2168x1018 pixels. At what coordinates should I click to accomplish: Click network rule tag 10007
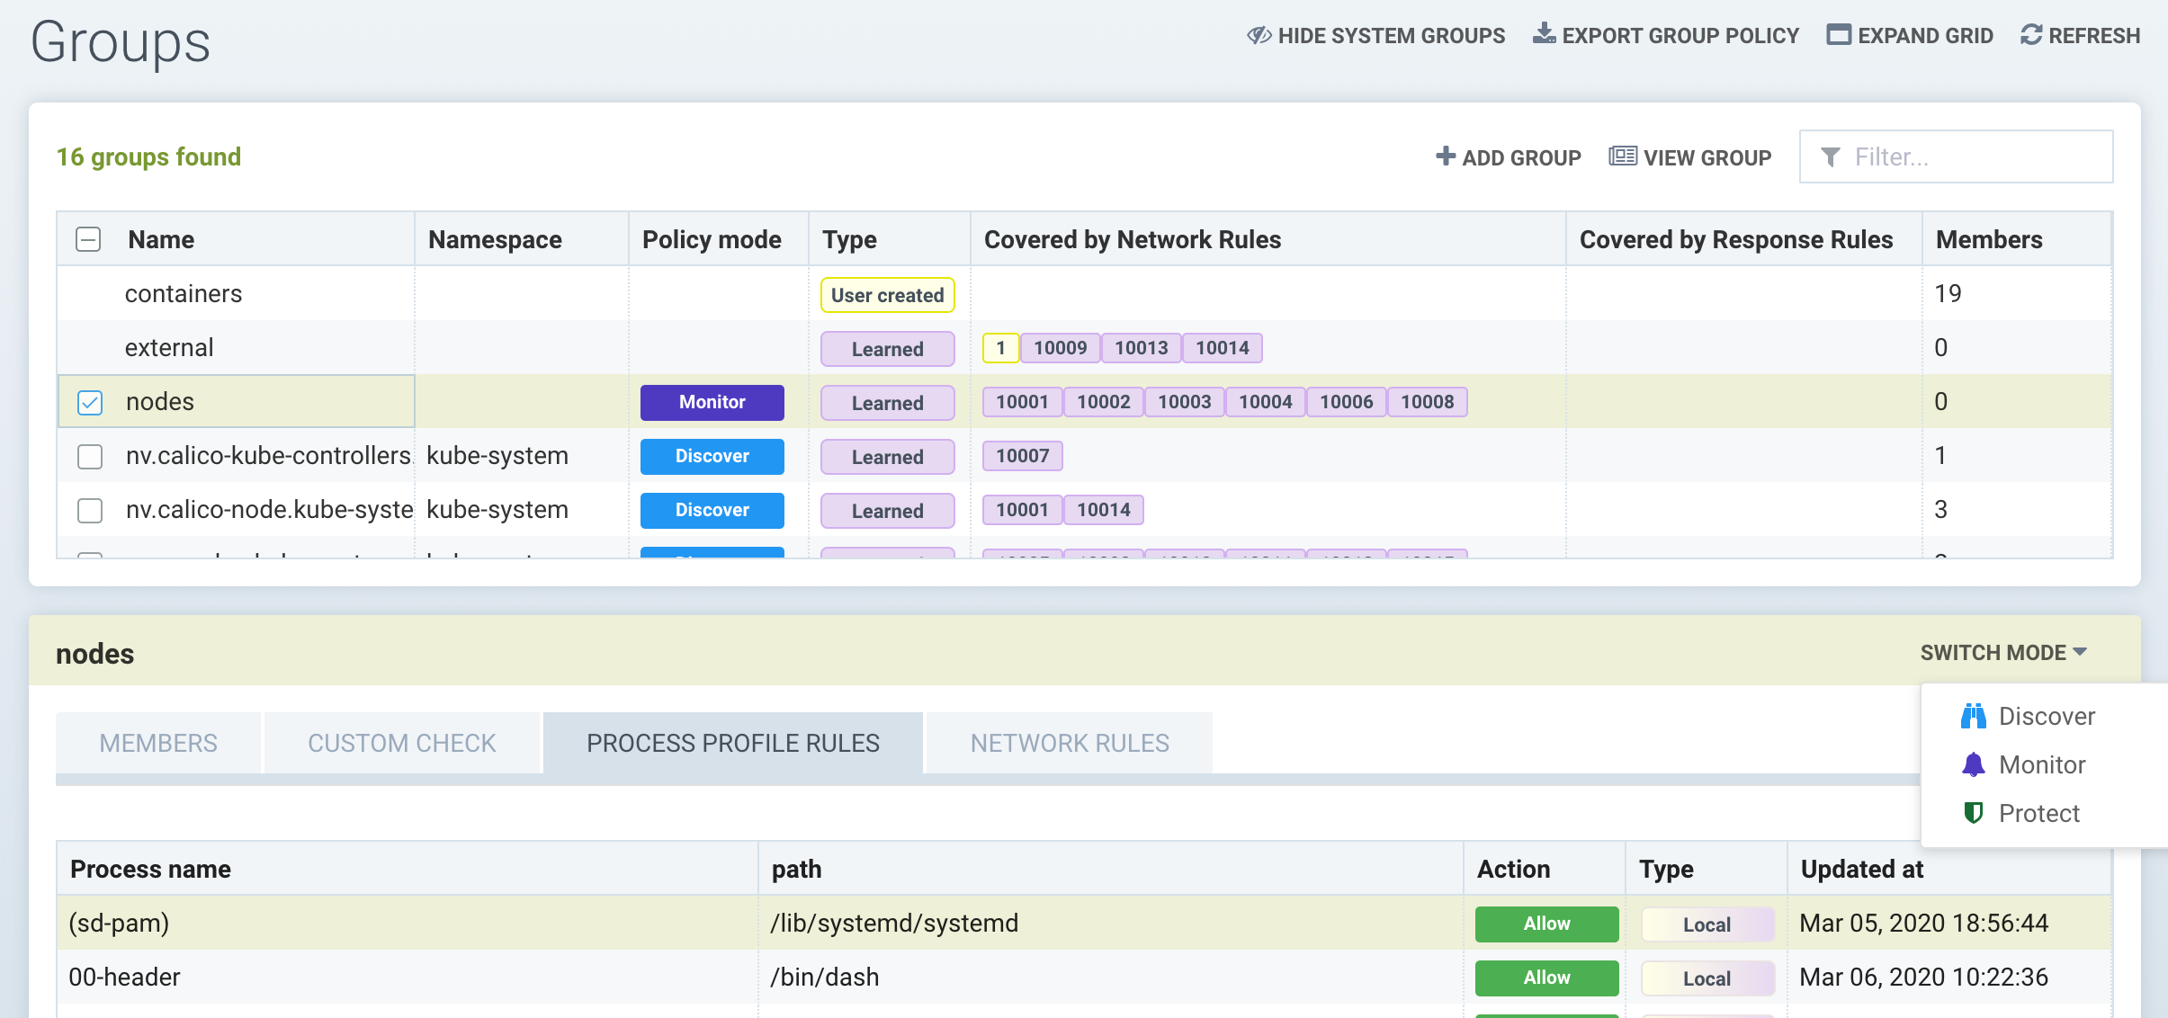point(1022,456)
